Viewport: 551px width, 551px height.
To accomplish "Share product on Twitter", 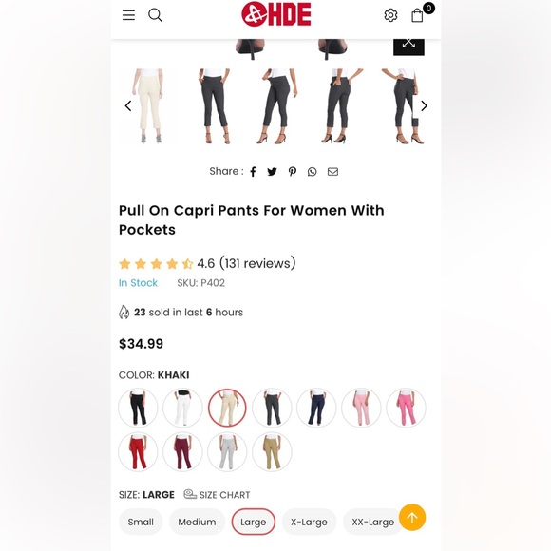I will (272, 172).
